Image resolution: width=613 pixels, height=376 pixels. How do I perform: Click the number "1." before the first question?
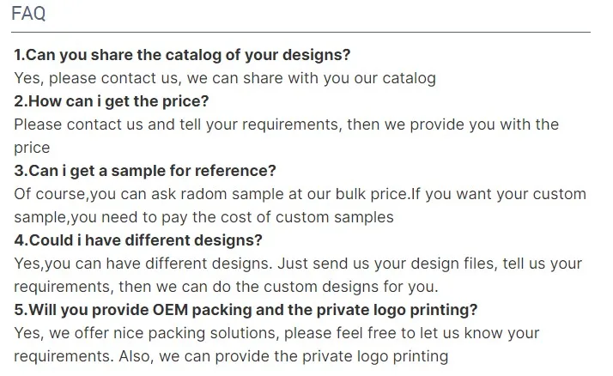[20, 55]
